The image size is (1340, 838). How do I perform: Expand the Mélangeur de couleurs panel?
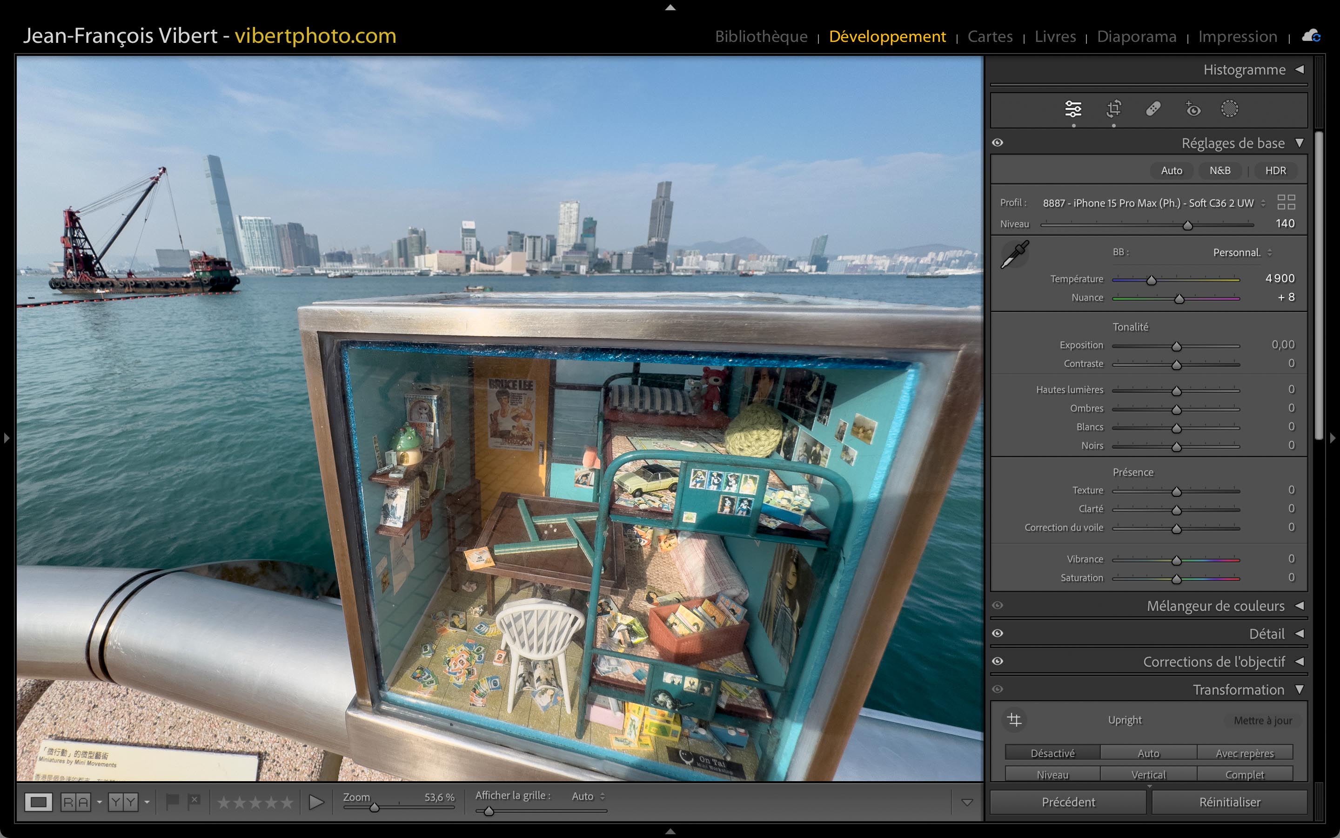coord(1299,606)
